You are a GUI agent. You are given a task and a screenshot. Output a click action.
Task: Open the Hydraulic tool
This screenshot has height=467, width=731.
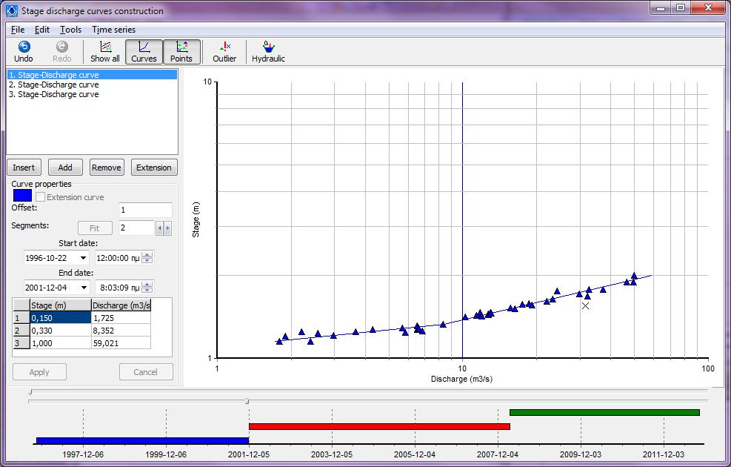[268, 51]
